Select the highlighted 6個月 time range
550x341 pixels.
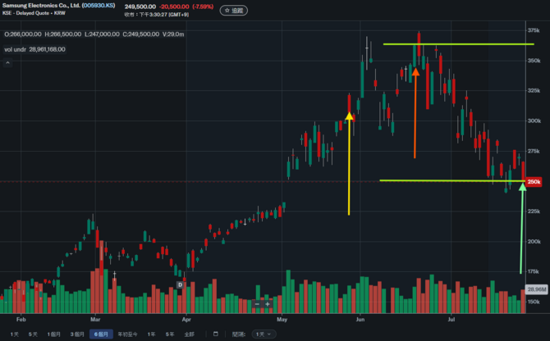coord(101,334)
